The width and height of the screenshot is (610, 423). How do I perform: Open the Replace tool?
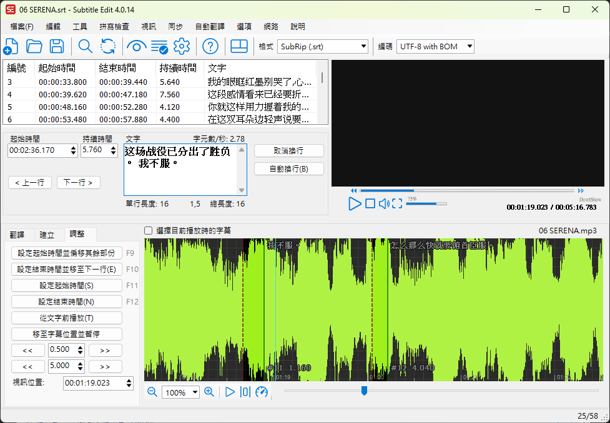[107, 46]
